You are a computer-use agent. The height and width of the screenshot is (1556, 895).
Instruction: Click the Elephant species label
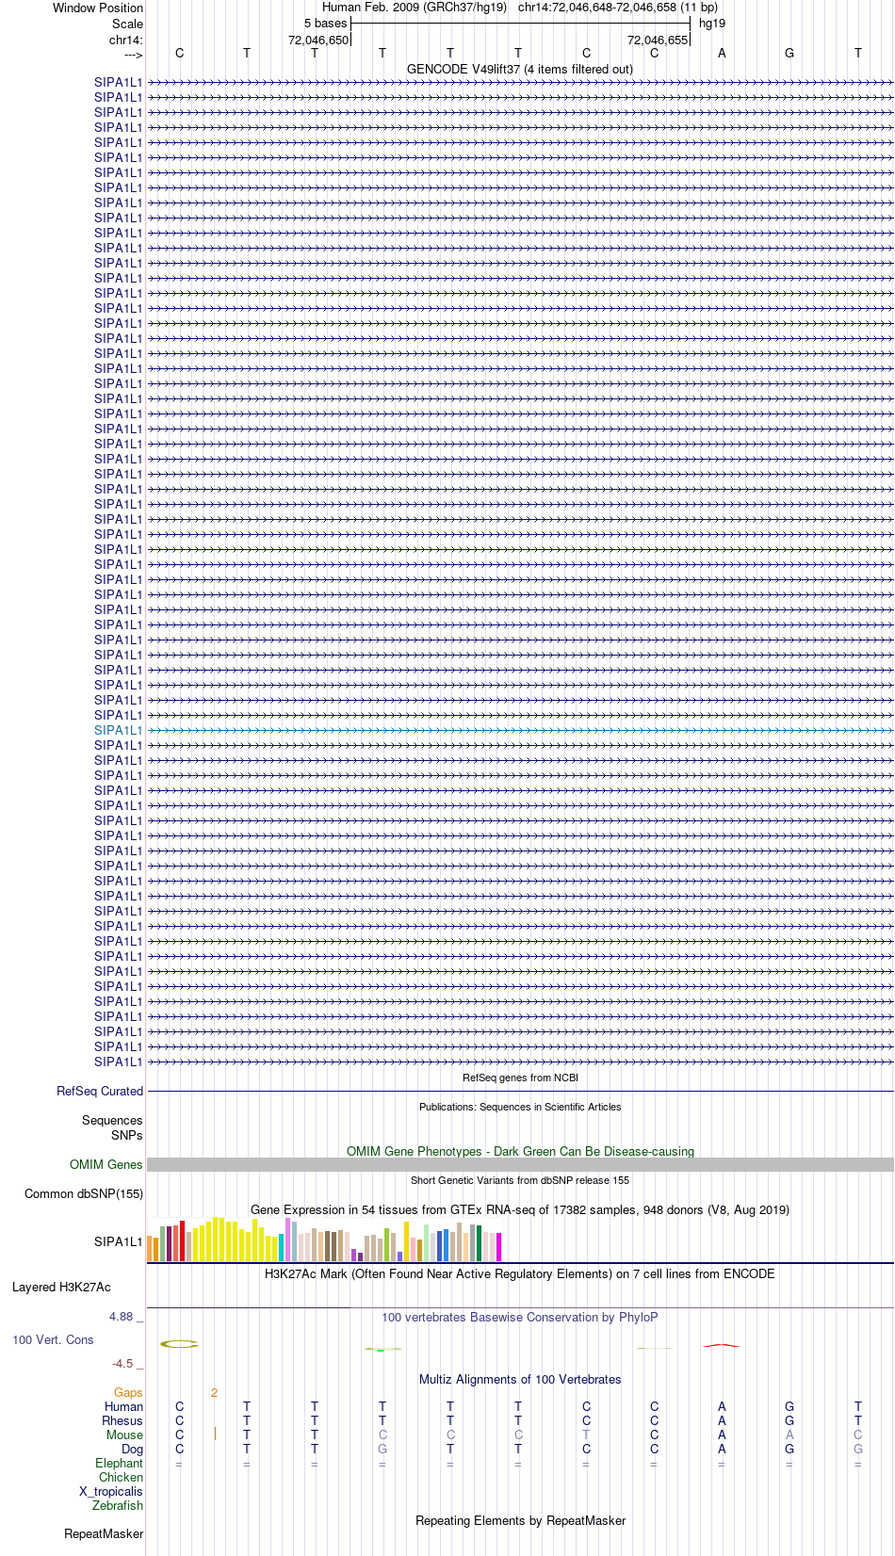tap(119, 1464)
